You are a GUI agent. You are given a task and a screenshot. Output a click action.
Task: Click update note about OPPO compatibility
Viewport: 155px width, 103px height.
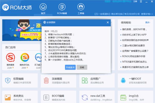(61, 50)
